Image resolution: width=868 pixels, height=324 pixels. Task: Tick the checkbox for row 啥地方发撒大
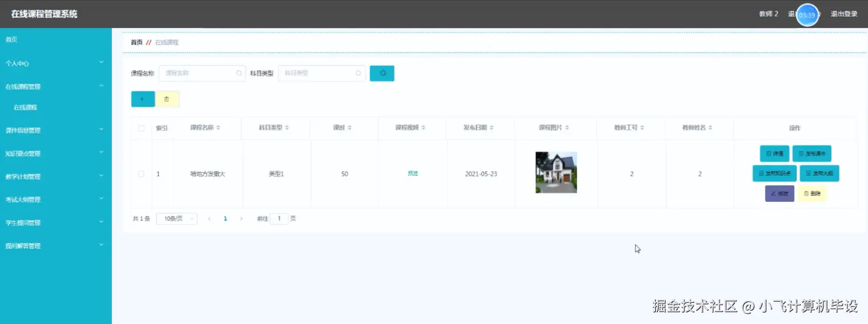click(141, 174)
